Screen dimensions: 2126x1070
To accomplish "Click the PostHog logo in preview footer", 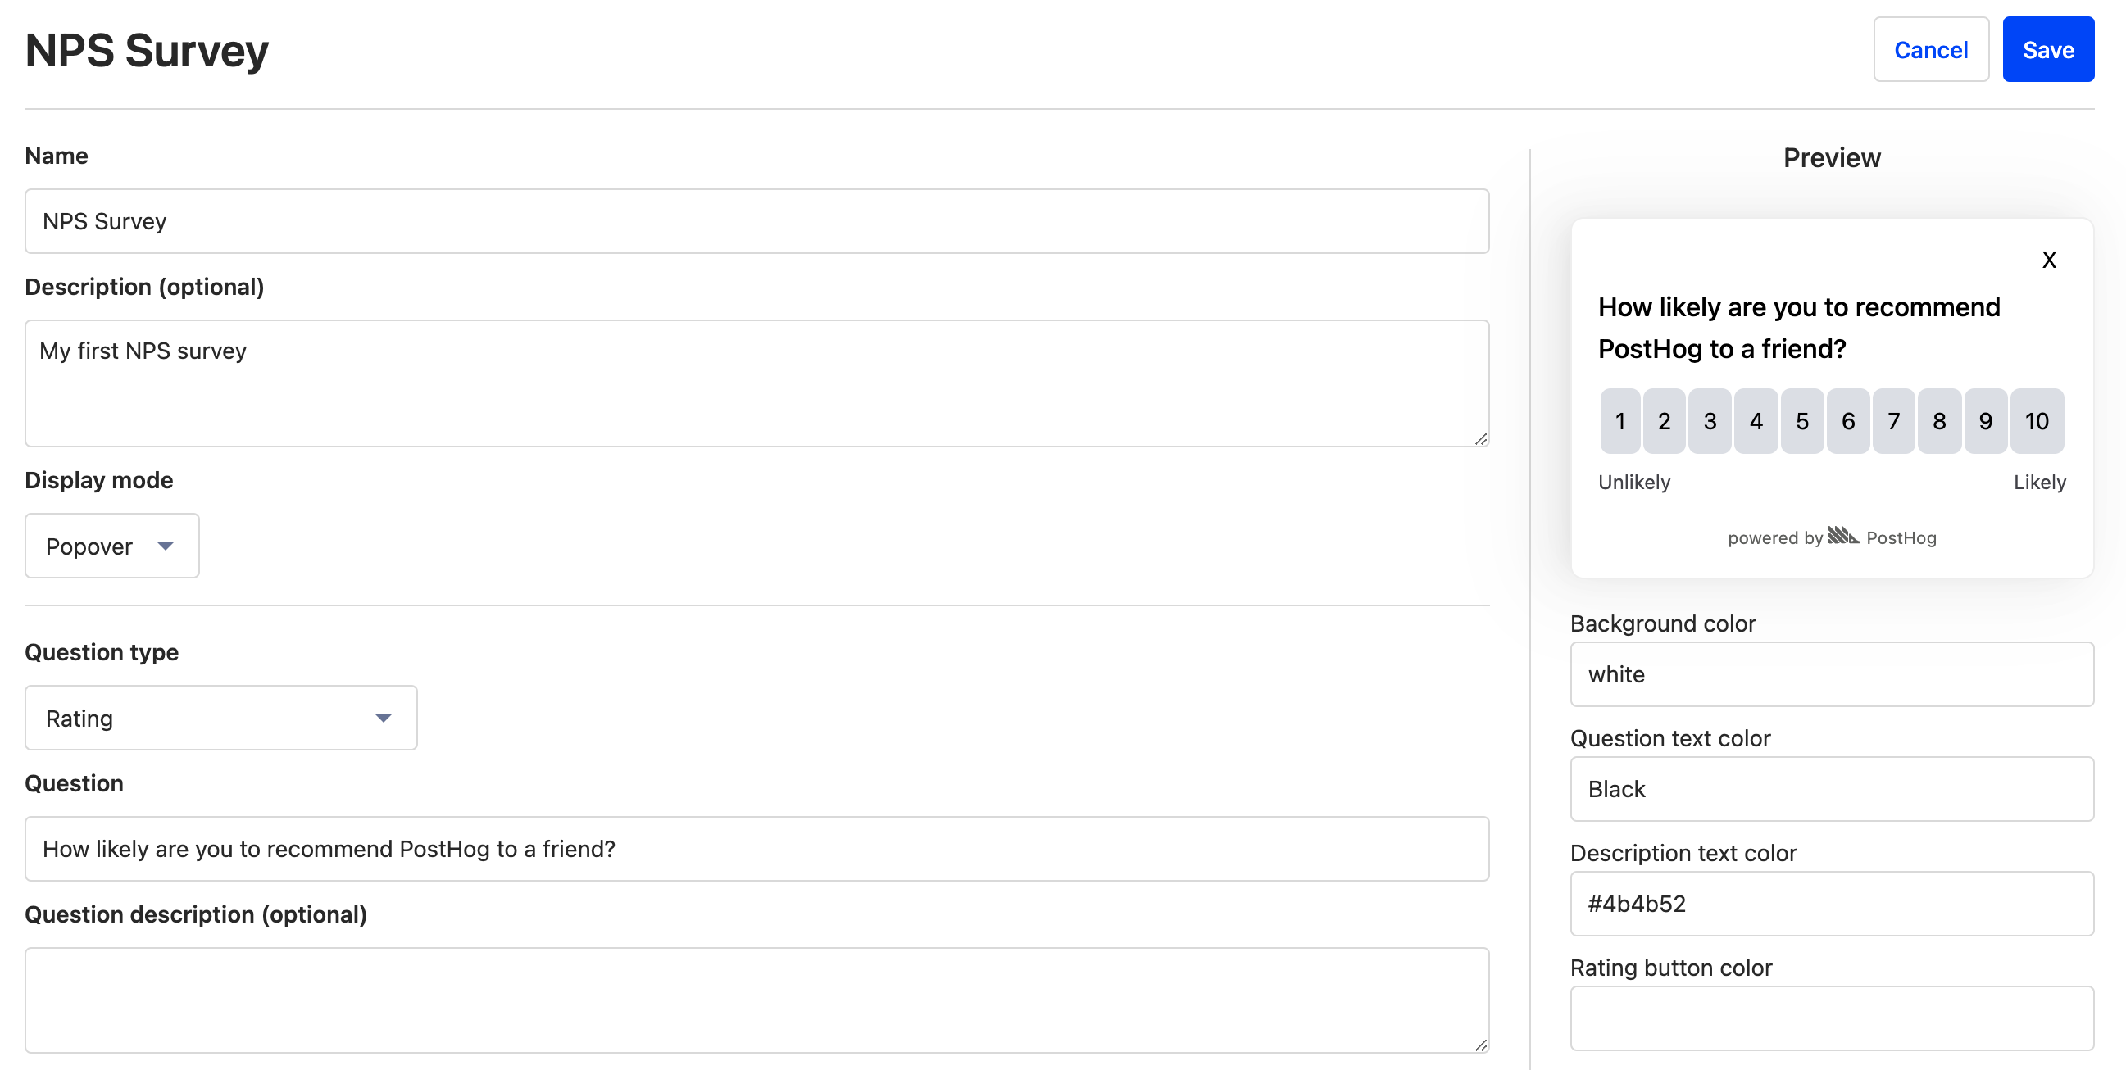I will pyautogui.click(x=1842, y=537).
